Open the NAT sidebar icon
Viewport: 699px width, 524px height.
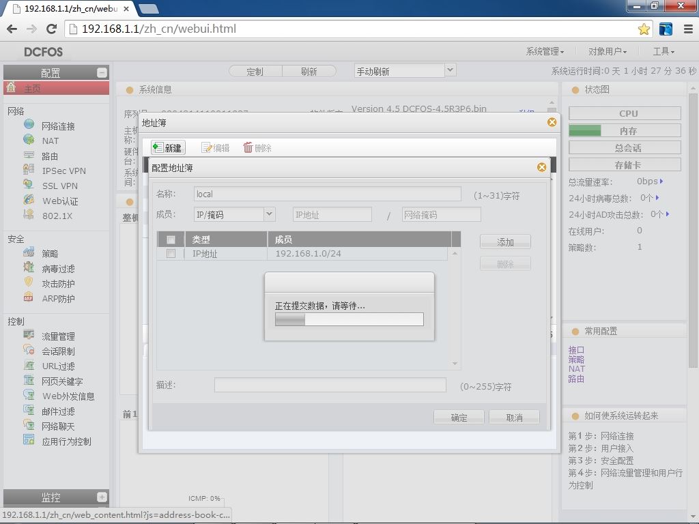point(29,139)
